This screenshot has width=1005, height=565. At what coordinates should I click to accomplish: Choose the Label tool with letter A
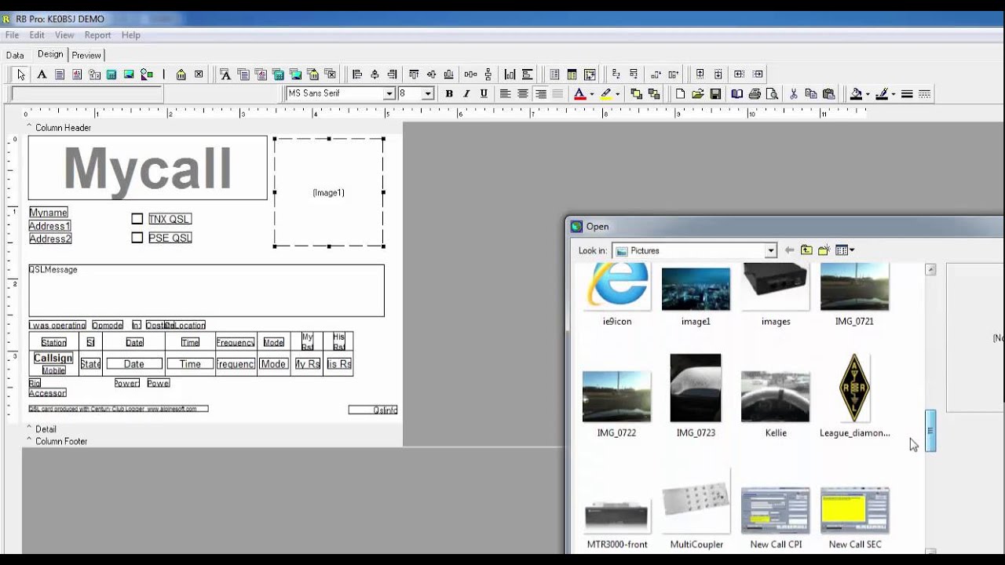[42, 75]
